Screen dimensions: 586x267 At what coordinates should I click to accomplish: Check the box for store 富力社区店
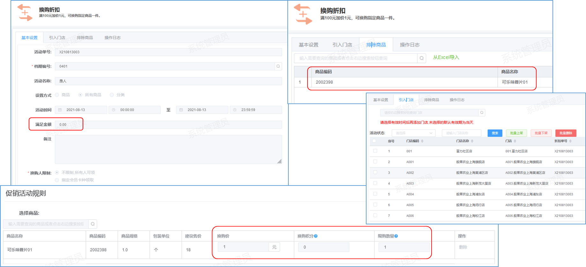375,151
